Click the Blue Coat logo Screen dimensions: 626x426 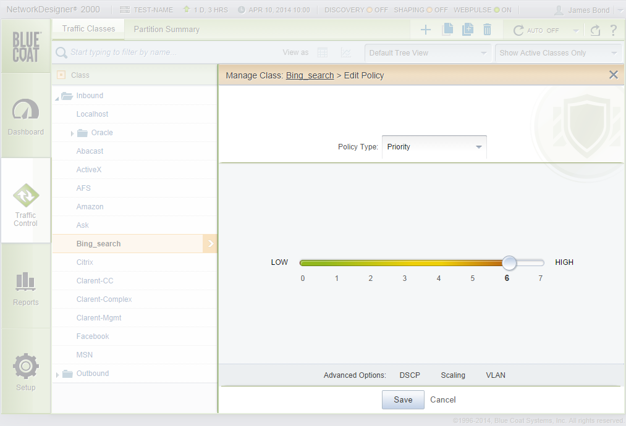click(26, 47)
